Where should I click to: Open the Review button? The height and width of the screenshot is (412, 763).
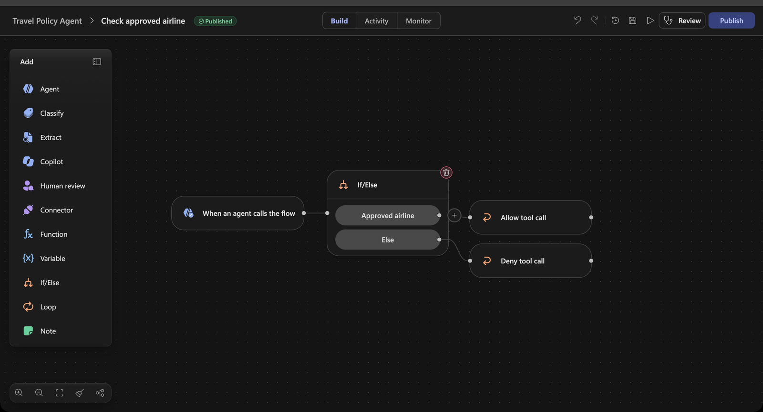[x=682, y=20]
